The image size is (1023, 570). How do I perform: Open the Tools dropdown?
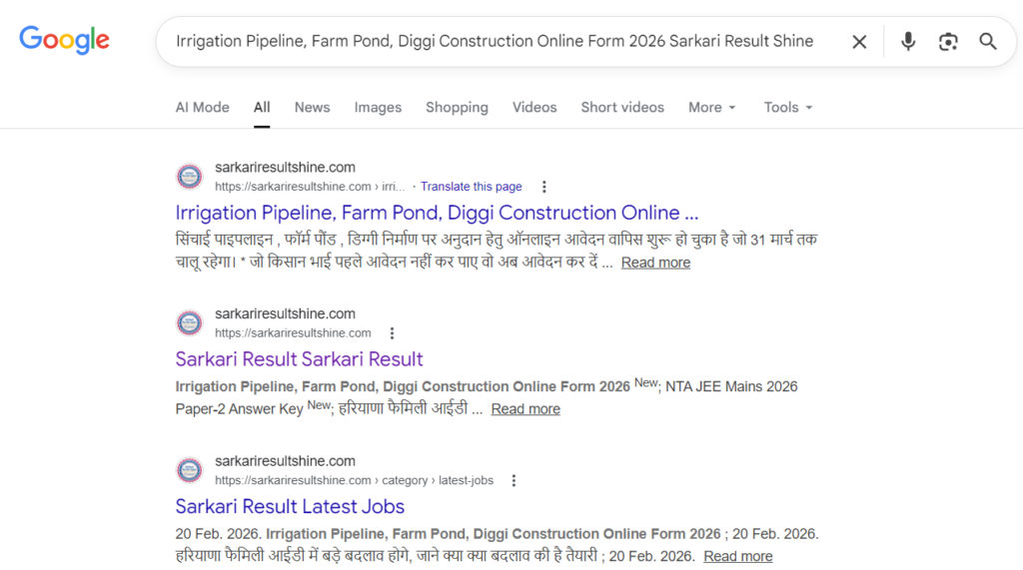(x=787, y=108)
